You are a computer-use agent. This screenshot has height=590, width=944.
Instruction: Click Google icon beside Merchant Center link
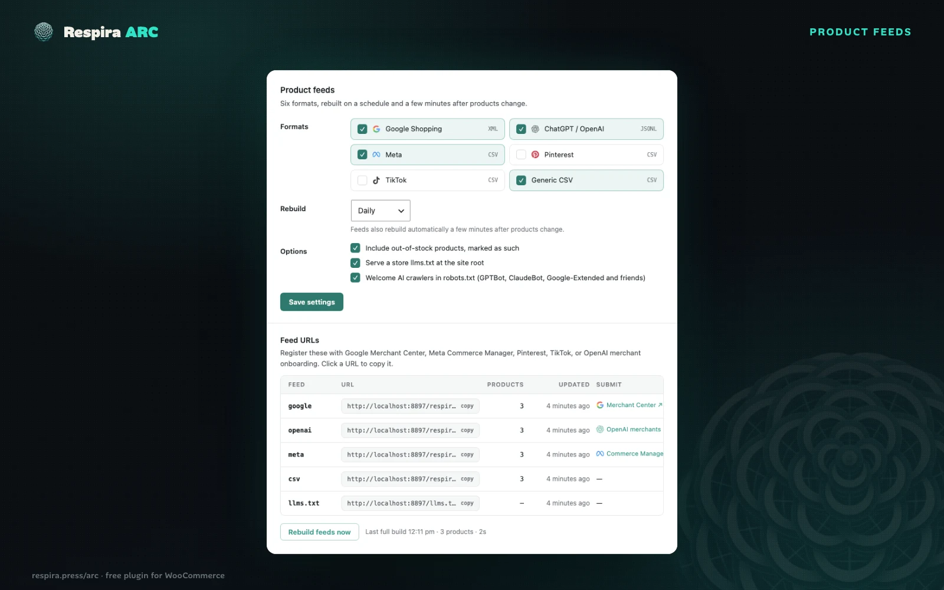pyautogui.click(x=600, y=405)
